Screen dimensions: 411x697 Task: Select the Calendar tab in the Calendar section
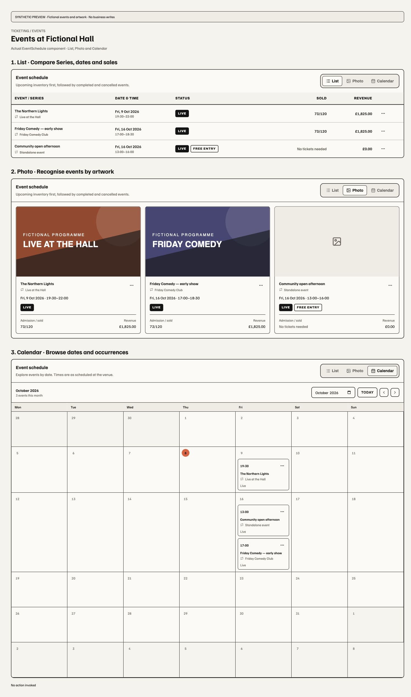(x=382, y=371)
